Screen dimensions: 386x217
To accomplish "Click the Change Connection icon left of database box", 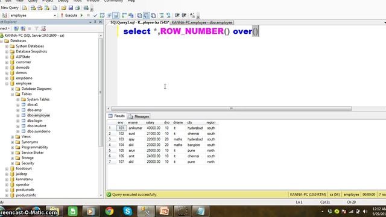I will [x=4, y=15].
